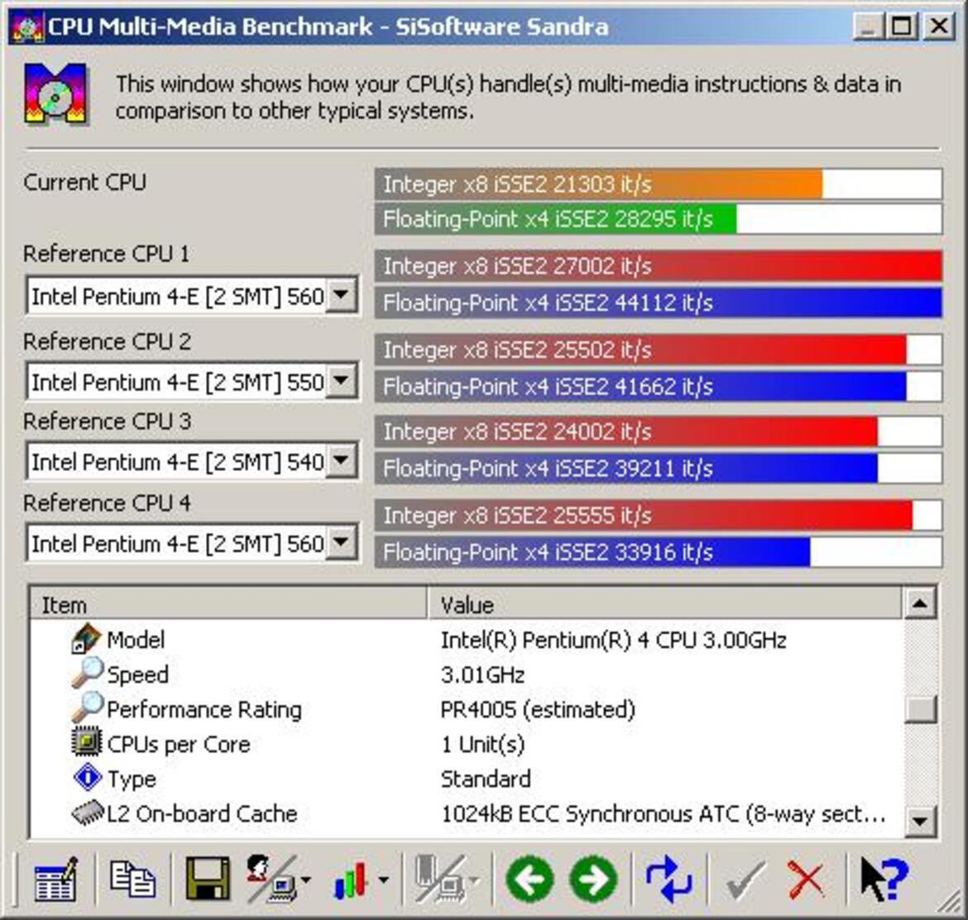Select the Standard type value
The image size is (968, 920).
[x=486, y=779]
